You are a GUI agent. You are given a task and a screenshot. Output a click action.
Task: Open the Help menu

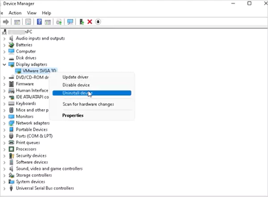pos(46,13)
